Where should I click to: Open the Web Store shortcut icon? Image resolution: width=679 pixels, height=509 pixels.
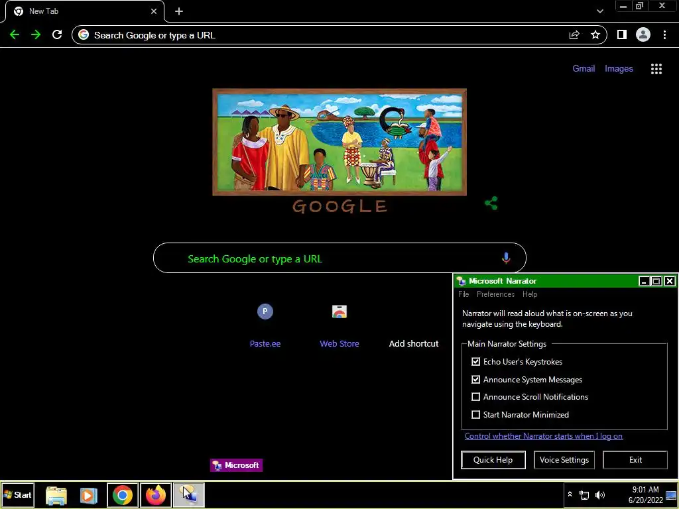[339, 311]
